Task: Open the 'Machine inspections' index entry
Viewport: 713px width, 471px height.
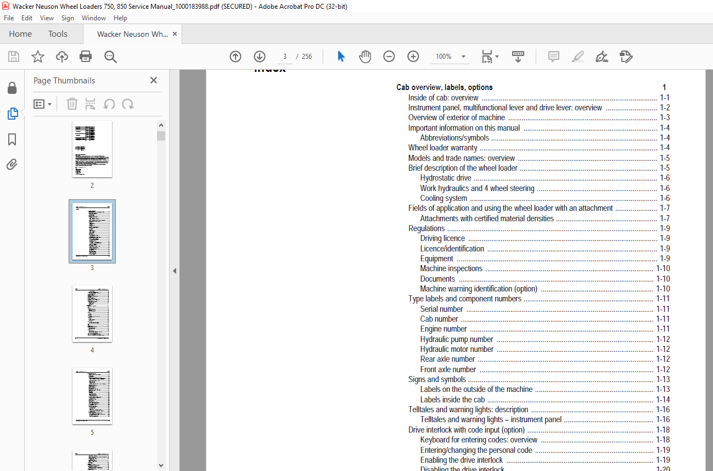Action: tap(545, 268)
